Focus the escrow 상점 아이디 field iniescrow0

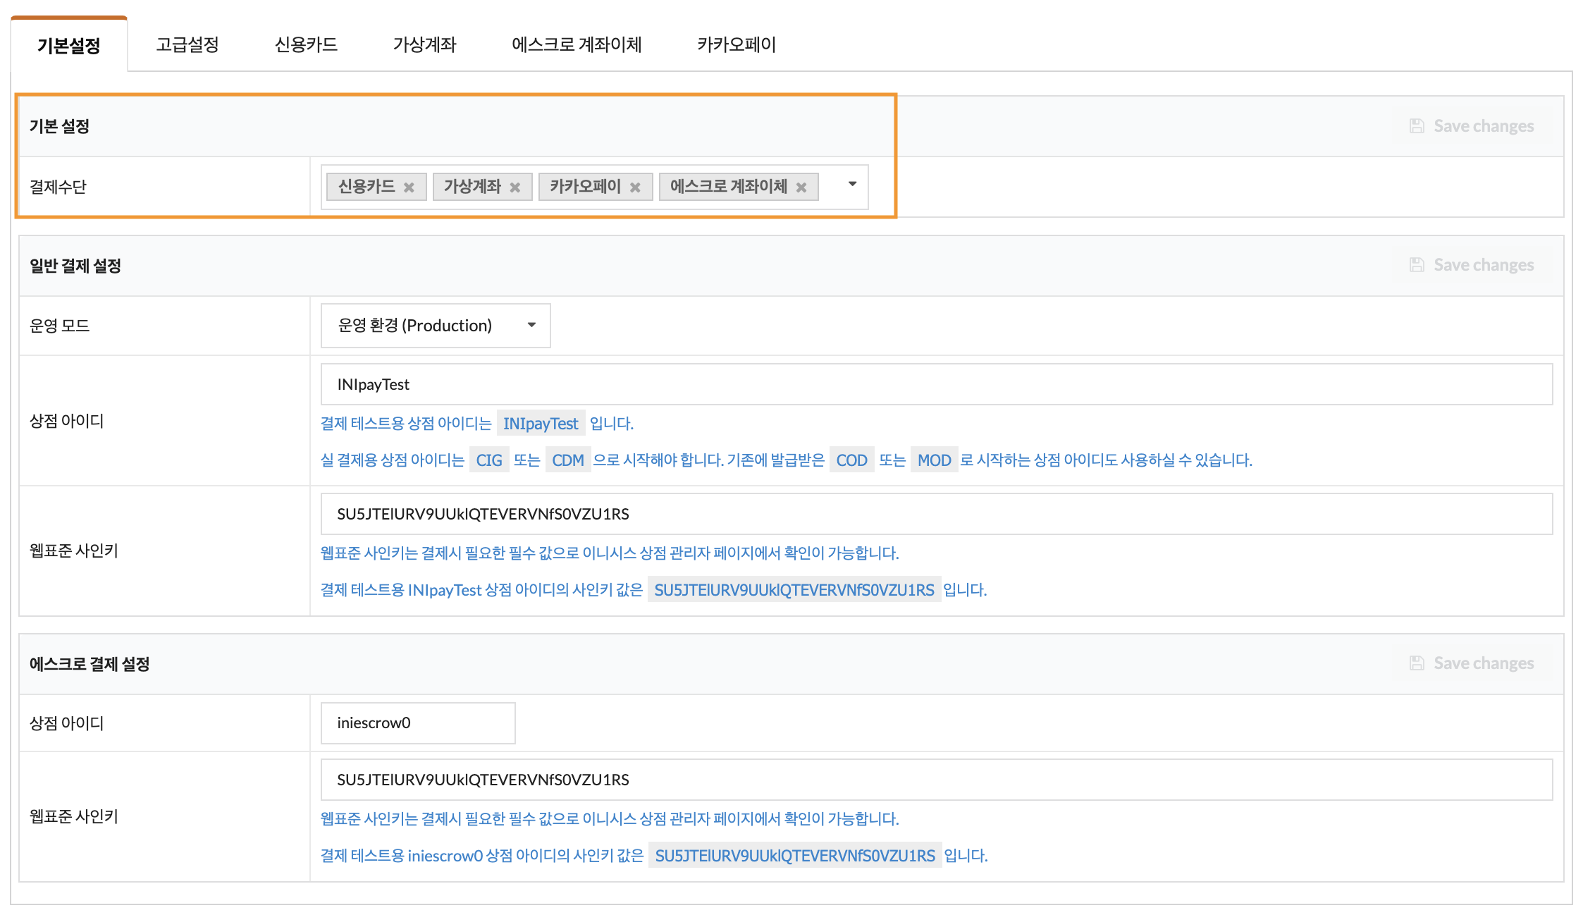click(x=417, y=723)
